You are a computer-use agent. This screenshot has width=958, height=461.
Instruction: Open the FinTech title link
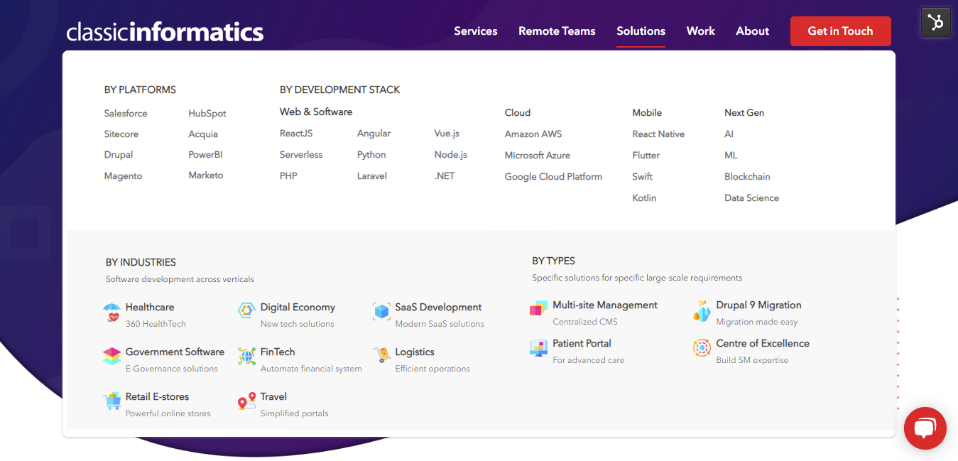[x=278, y=352]
